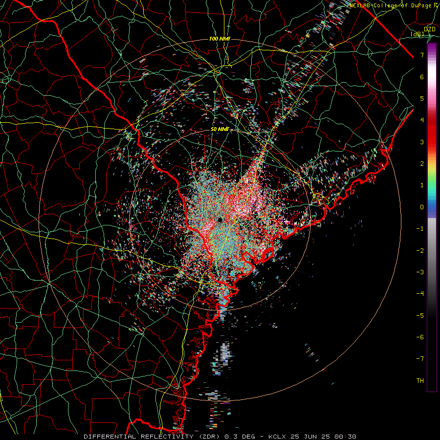This screenshot has width=440, height=440.
Task: Click the "-4" value on the scale
Action: pyautogui.click(x=420, y=294)
